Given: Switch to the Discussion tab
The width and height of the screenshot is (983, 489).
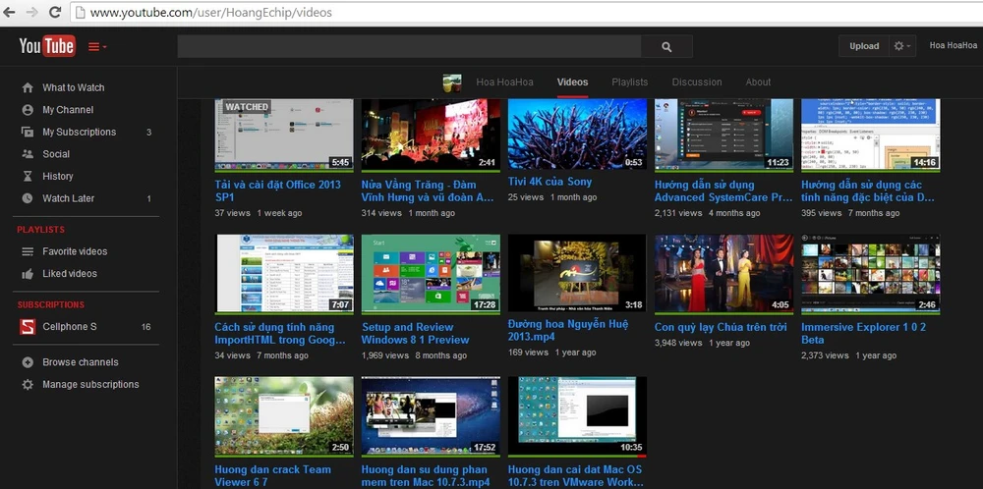Looking at the screenshot, I should tap(697, 82).
